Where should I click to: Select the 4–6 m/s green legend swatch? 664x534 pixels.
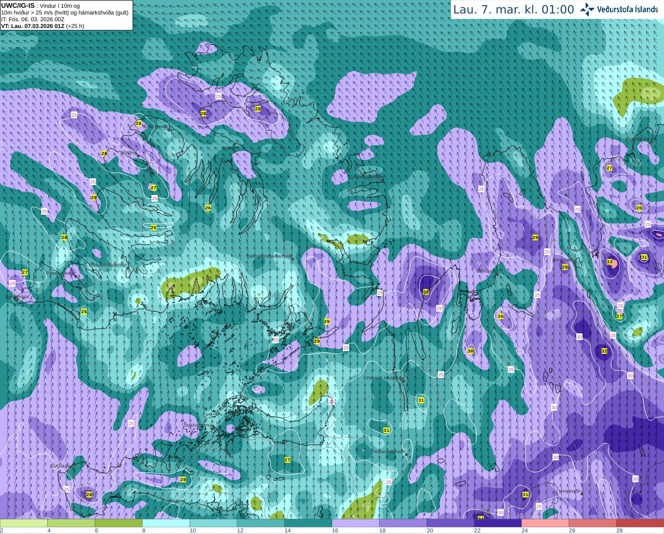71,523
